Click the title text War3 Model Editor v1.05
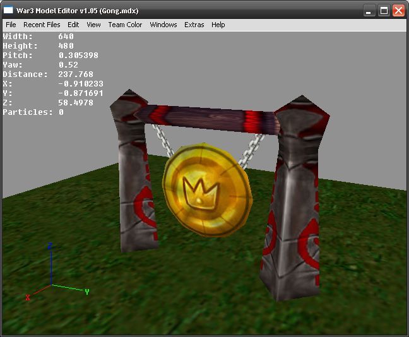 tap(57, 11)
